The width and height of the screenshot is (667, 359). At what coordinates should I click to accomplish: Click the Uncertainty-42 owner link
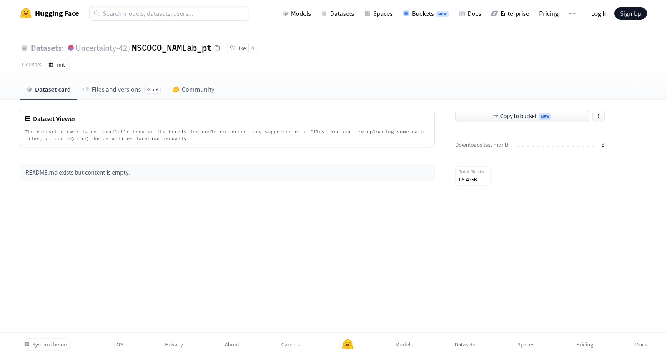coord(101,48)
